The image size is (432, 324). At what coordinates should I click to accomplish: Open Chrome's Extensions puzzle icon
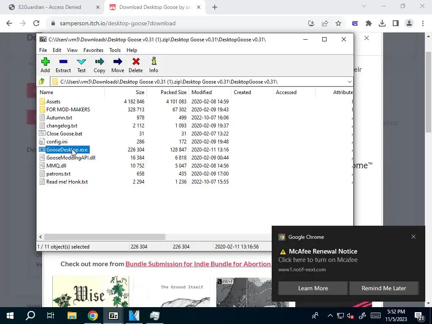[369, 24]
